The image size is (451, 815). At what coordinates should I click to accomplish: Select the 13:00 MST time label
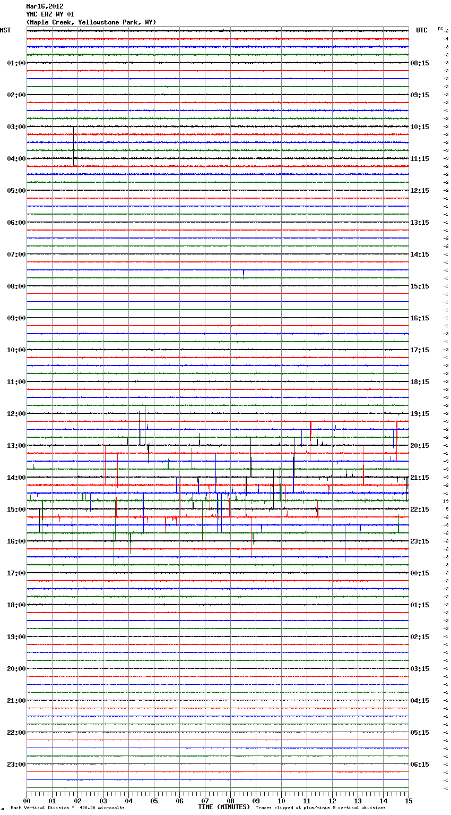16,446
